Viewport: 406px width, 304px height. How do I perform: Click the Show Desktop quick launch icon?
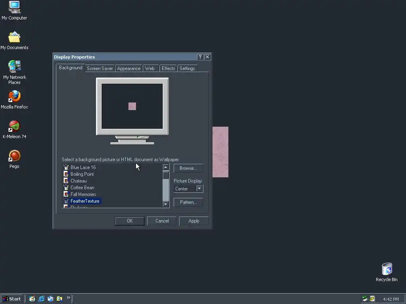[x=32, y=299]
